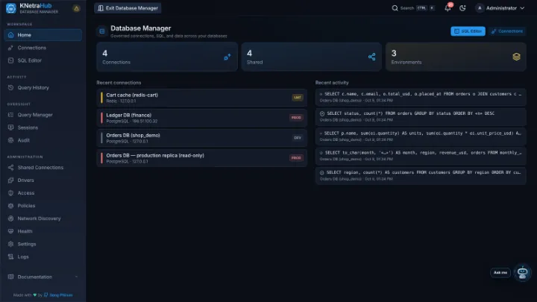Image resolution: width=537 pixels, height=302 pixels.
Task: Open SELECT p.name, sum(oi.quantity) activity entry
Action: point(421,136)
